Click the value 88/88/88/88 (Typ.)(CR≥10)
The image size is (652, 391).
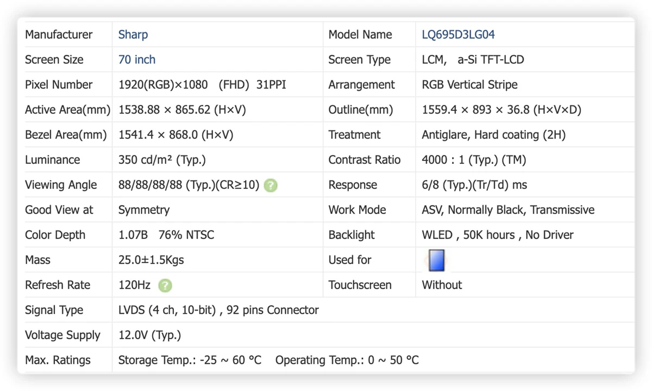tap(189, 184)
